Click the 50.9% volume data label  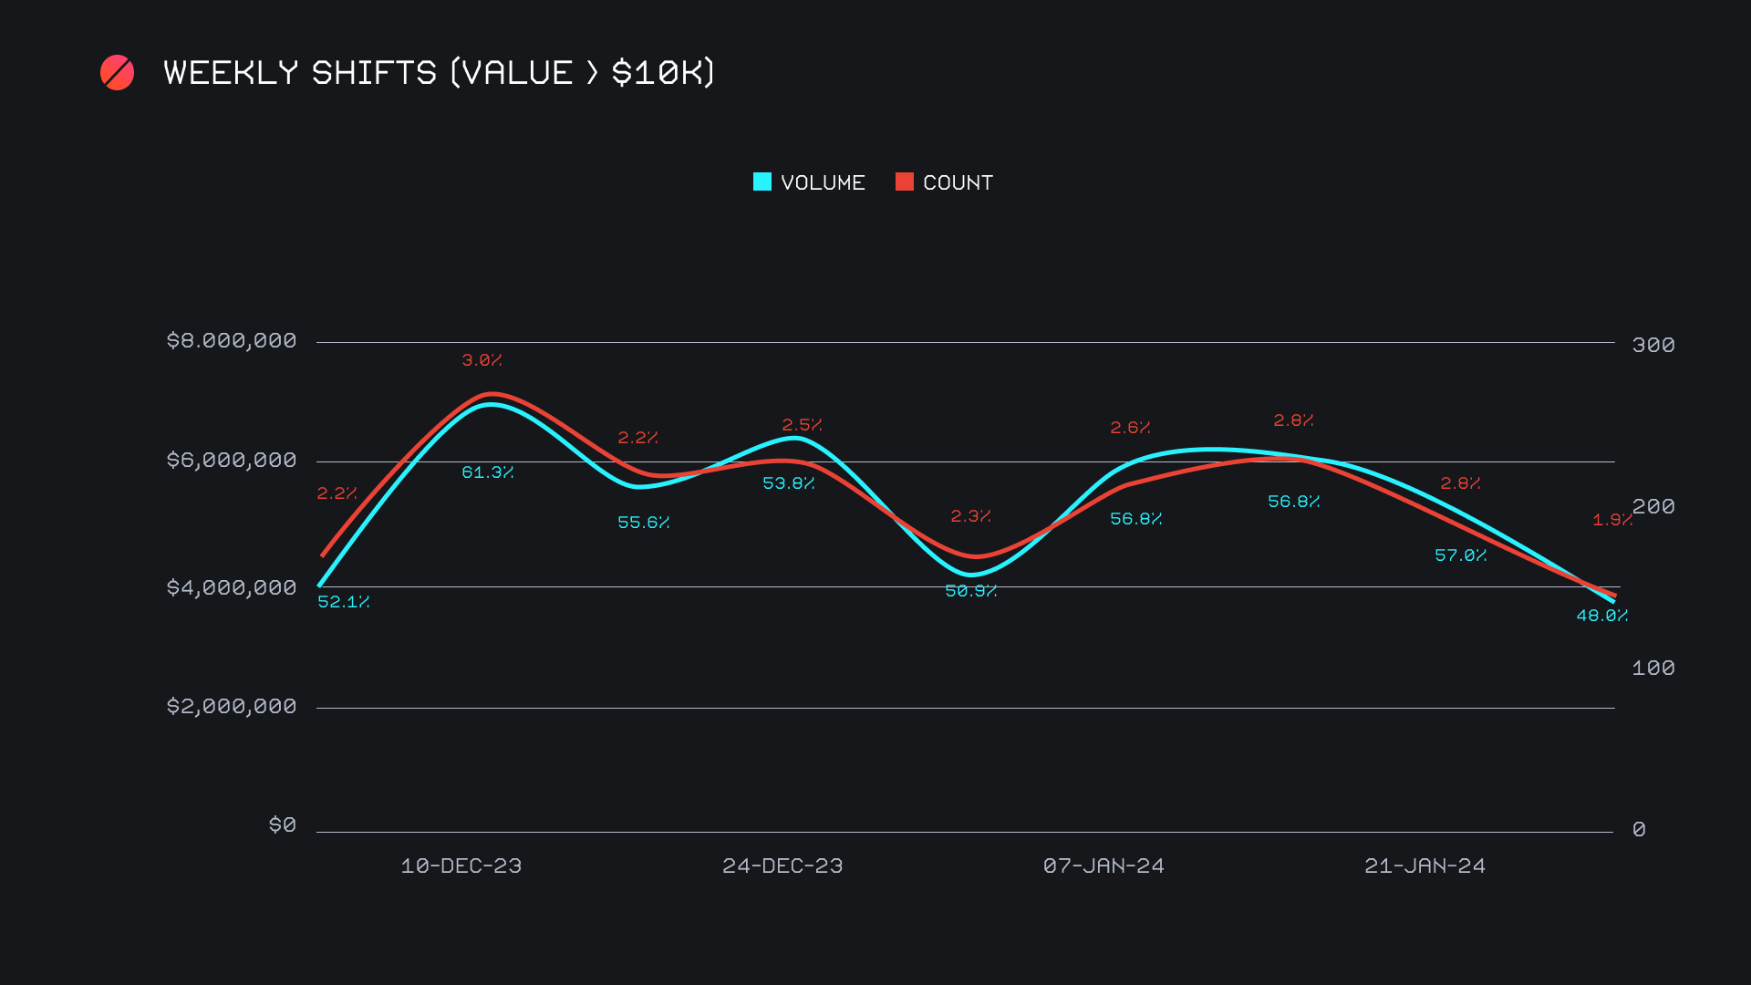click(x=970, y=591)
